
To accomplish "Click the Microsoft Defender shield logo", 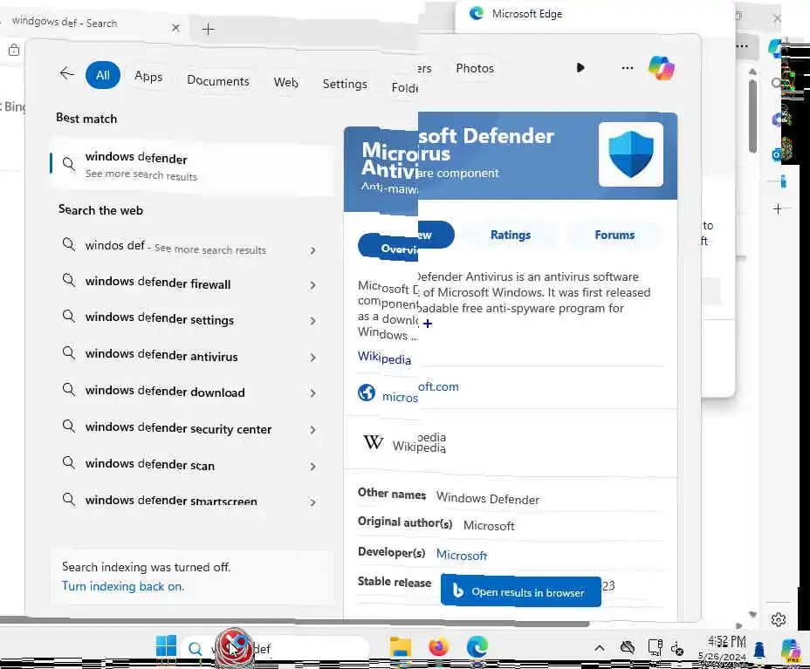I will pos(631,154).
